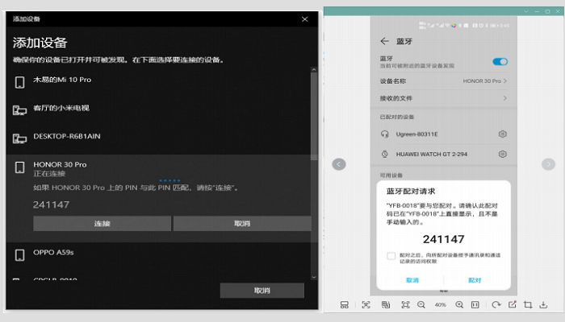Image resolution: width=565 pixels, height=322 pixels.
Task: Check the contacts access permission checkbox
Action: (x=391, y=256)
